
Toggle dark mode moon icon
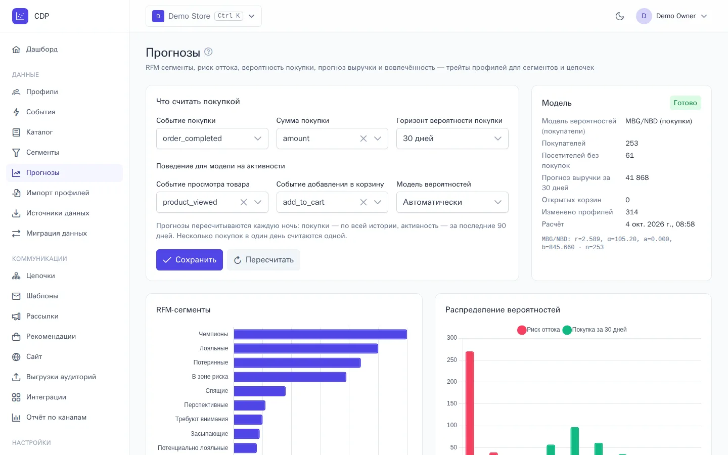[x=620, y=16]
